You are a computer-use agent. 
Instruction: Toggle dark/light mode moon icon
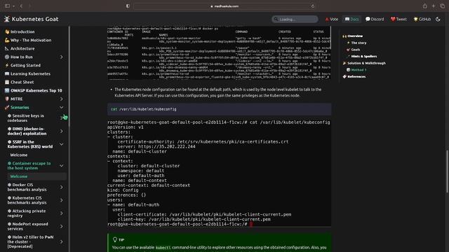point(438,19)
